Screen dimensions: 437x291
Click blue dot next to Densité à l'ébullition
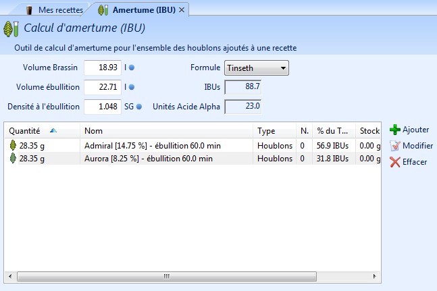(138, 106)
